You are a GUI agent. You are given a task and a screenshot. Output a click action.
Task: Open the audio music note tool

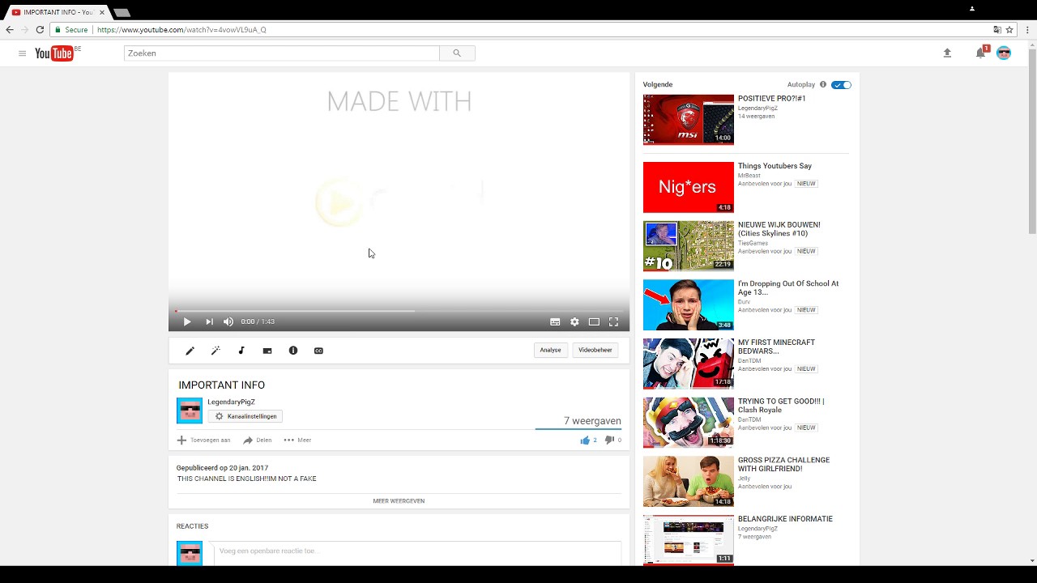[x=241, y=351]
